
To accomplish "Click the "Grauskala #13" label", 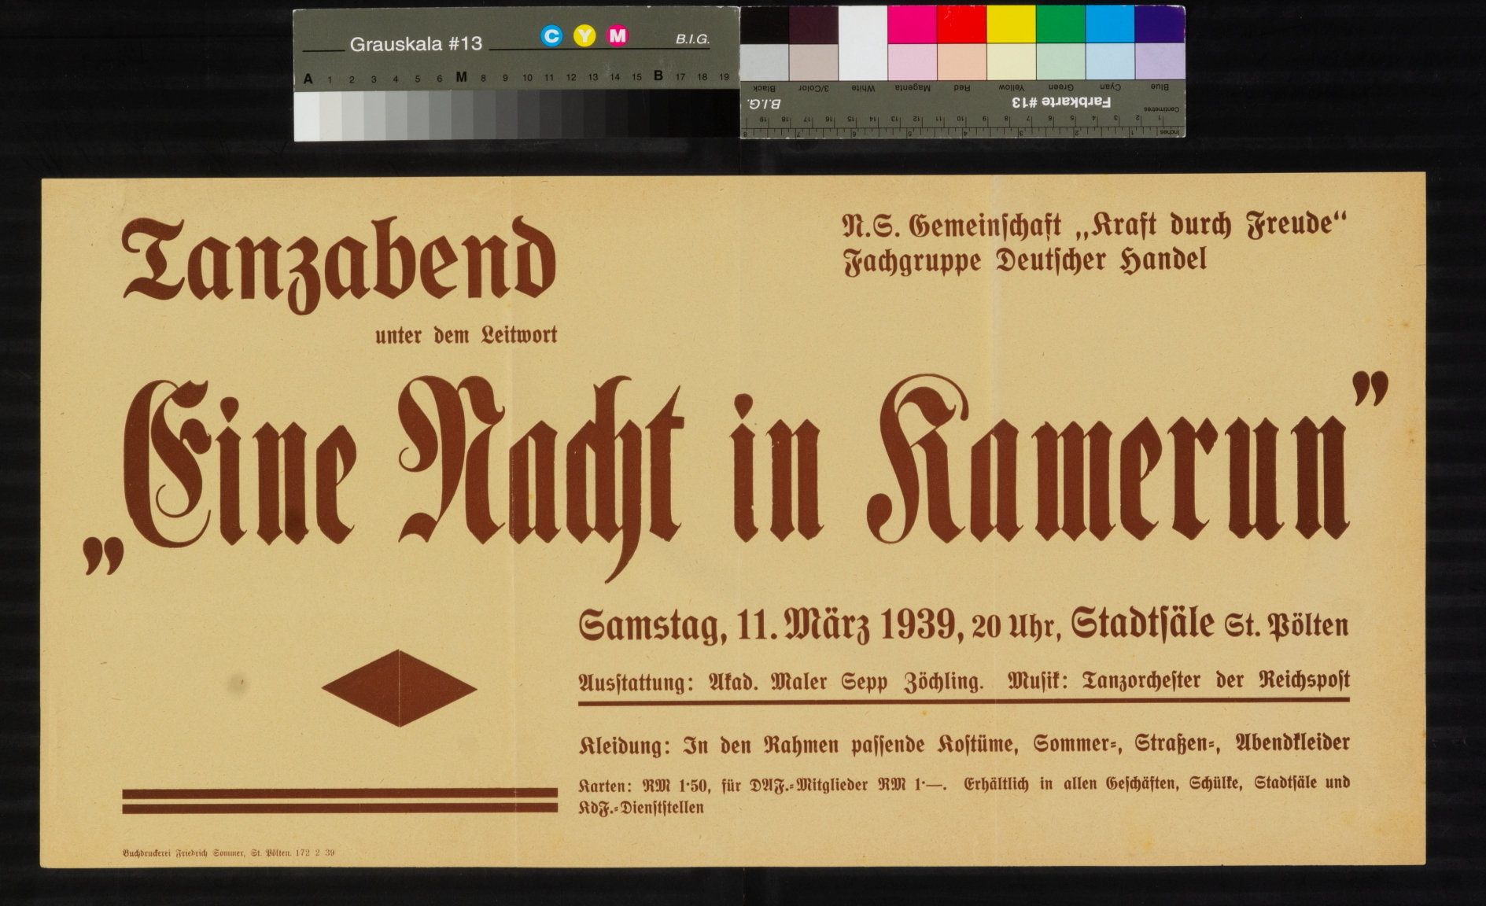I will [415, 44].
